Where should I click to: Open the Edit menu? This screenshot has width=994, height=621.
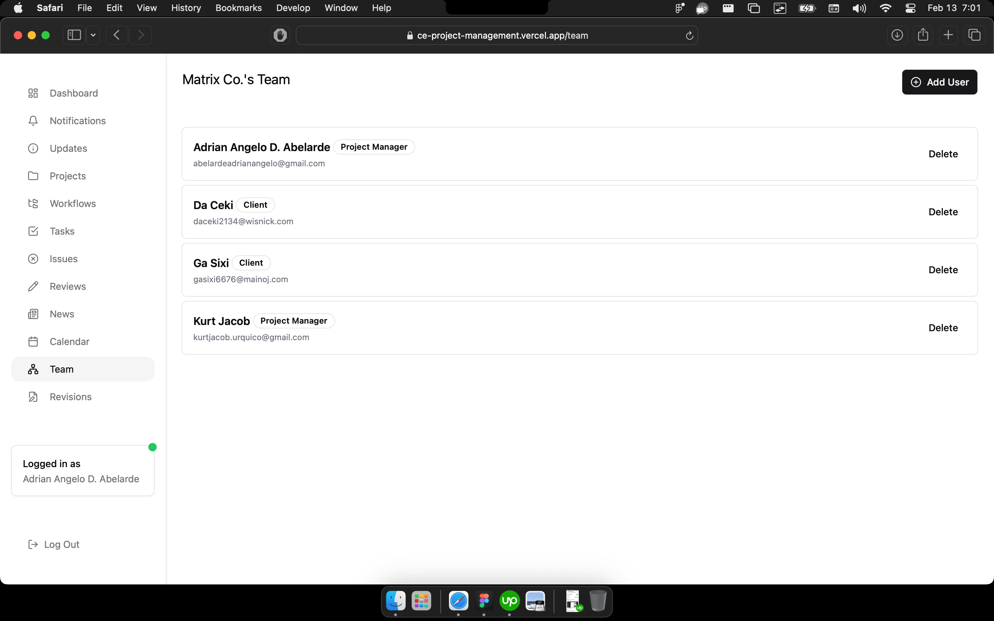114,8
